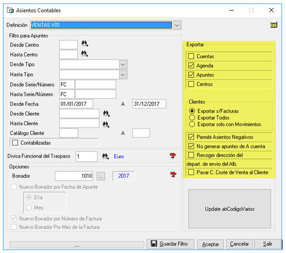
Task: Expand the Definición dropdown arrow
Action: pos(177,25)
